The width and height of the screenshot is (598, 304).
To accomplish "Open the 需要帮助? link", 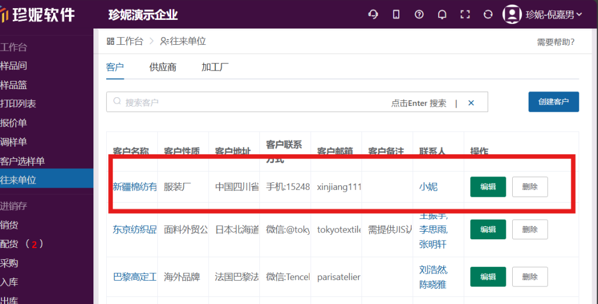I will [556, 42].
